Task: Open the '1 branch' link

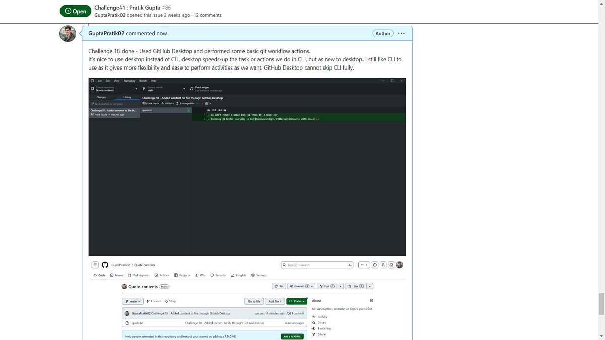Action: (x=154, y=301)
